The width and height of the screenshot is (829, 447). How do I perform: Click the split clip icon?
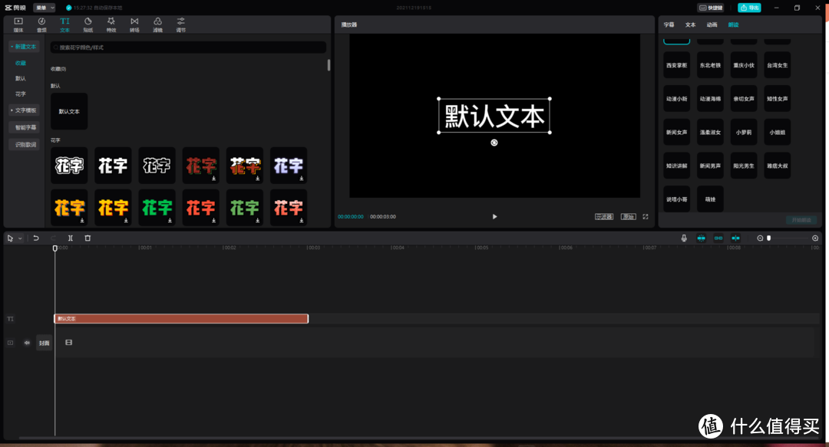pyautogui.click(x=71, y=238)
